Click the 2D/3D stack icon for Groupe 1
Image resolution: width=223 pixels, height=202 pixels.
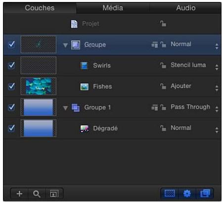pos(155,107)
